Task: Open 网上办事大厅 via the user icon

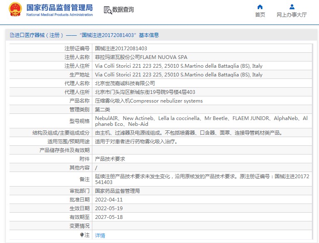Action: [x=292, y=7]
